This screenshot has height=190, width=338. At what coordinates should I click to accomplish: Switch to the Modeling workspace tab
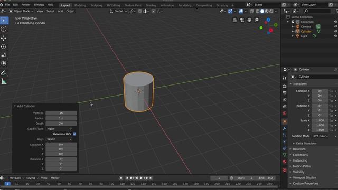point(80,5)
